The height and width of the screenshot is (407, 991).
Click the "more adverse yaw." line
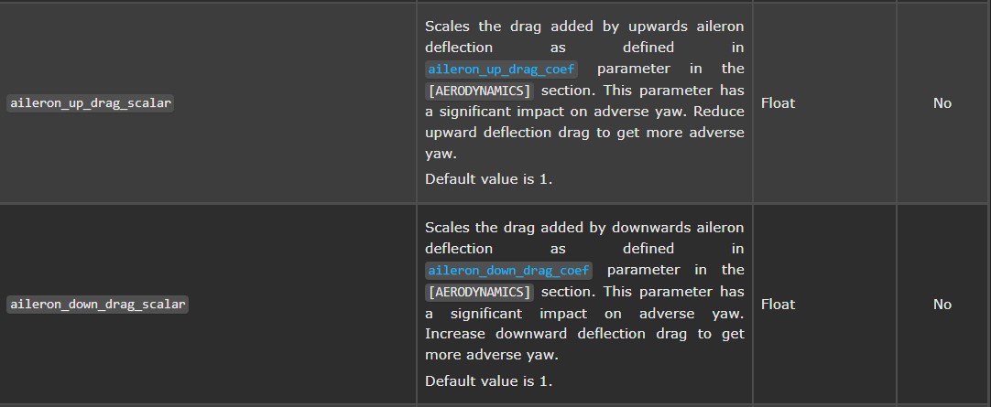492,355
